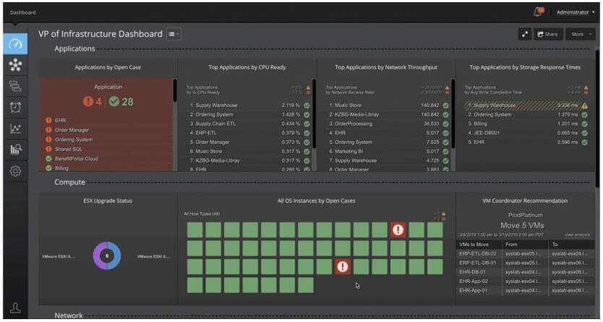Click the ESX Upgrade Status donut chart

point(107,256)
